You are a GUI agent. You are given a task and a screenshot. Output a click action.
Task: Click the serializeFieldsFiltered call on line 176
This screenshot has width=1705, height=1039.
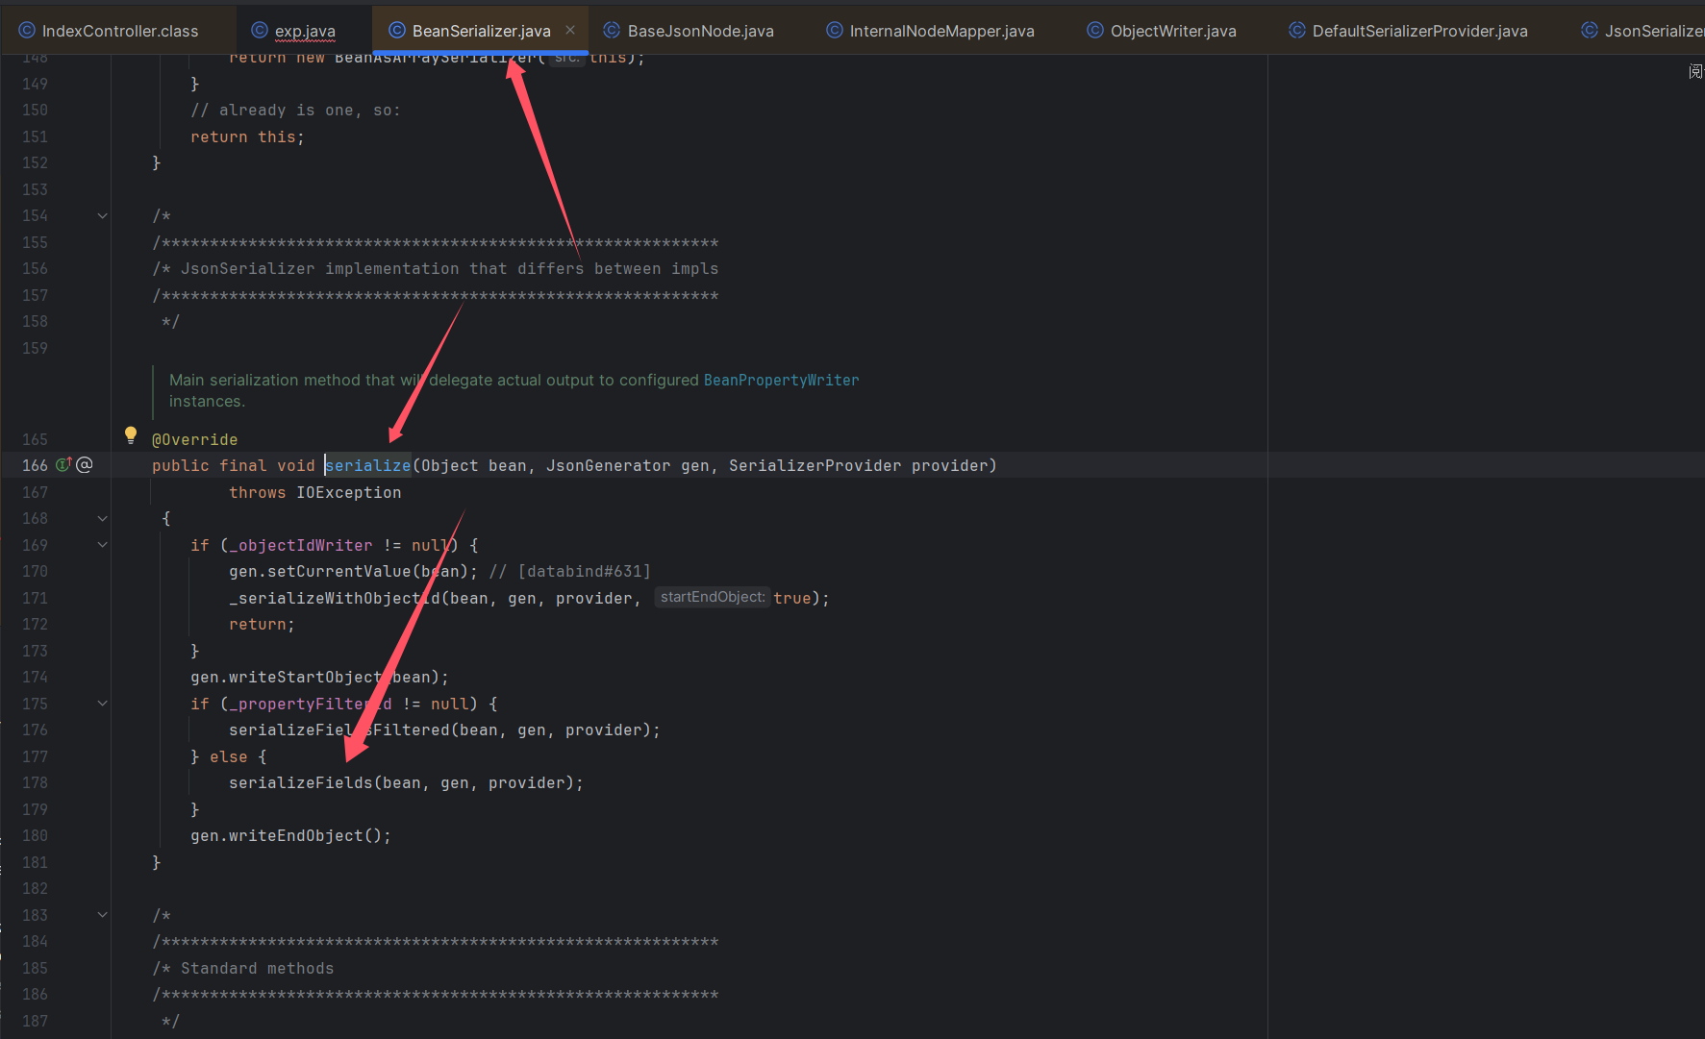pos(444,730)
